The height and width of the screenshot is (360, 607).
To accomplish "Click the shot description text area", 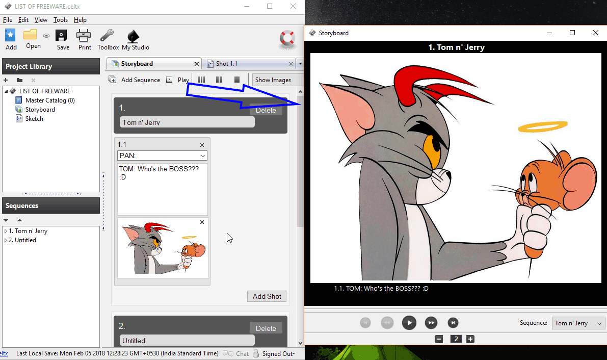I will (x=162, y=189).
